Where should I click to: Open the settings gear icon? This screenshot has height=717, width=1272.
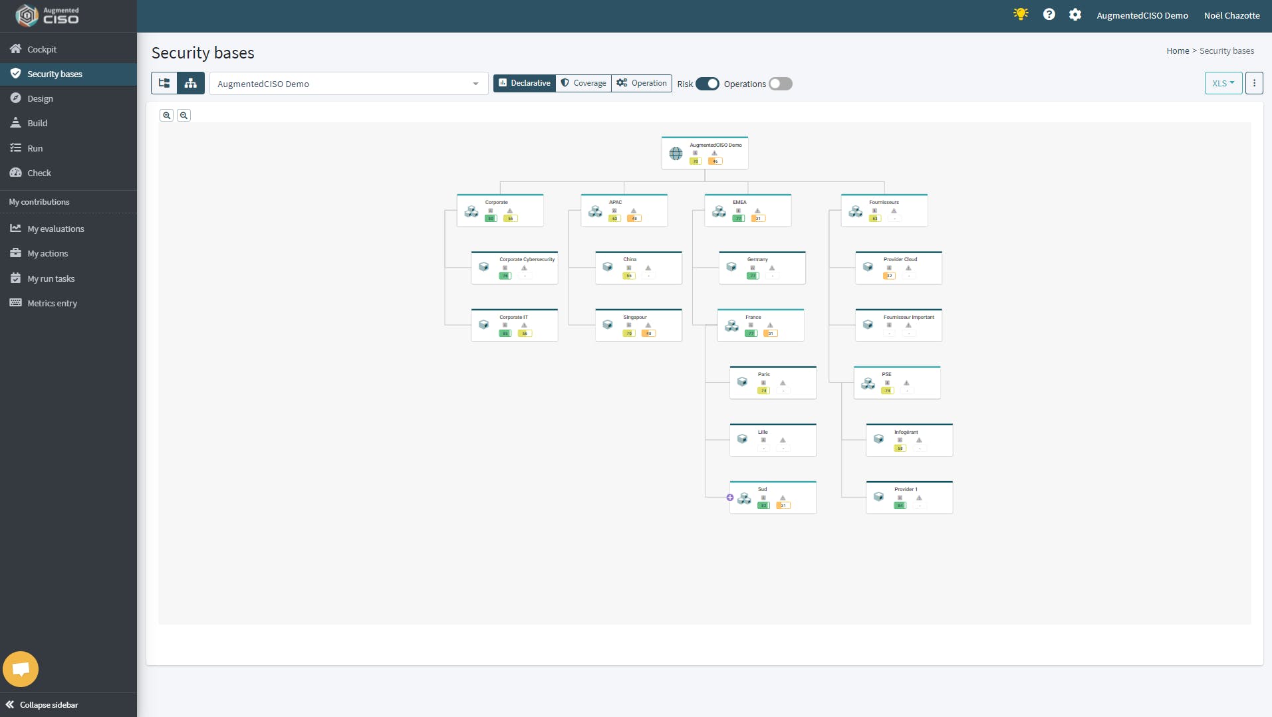pyautogui.click(x=1075, y=14)
